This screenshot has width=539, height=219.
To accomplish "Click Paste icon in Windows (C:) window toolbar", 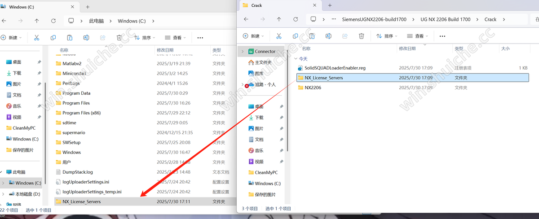I will 70,38.
